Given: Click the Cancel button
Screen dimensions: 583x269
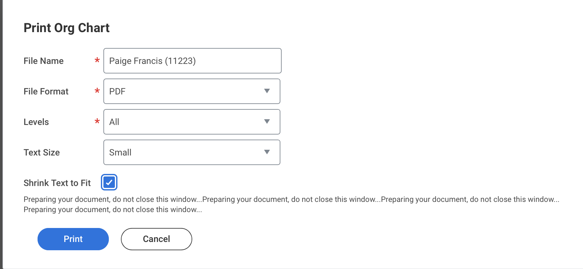Looking at the screenshot, I should pyautogui.click(x=156, y=239).
